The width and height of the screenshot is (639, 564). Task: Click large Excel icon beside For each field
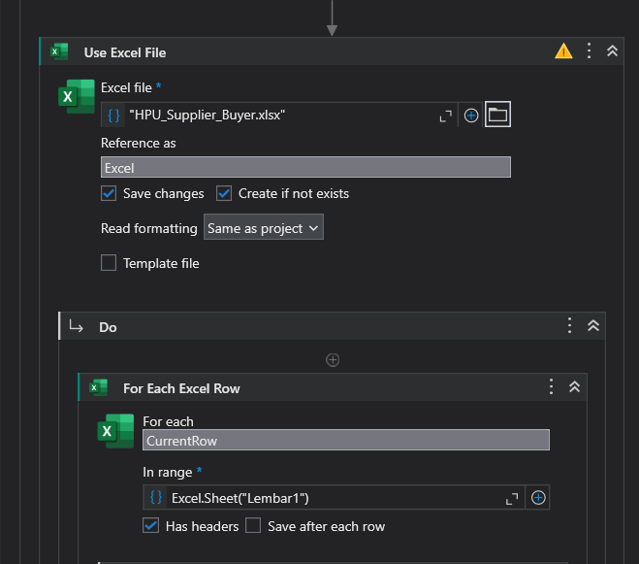coord(116,431)
